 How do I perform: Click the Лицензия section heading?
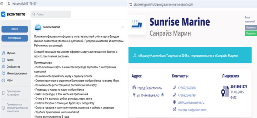pos(230,76)
